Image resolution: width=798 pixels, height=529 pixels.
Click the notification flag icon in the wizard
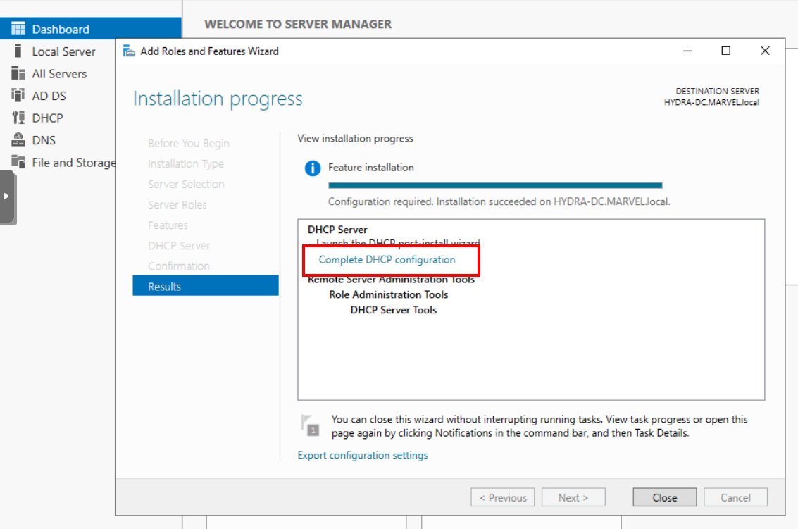(309, 425)
